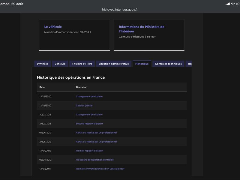Image resolution: width=240 pixels, height=180 pixels.
Task: Click Informations du Ministère de l'Intérieur heading
Action: click(141, 29)
